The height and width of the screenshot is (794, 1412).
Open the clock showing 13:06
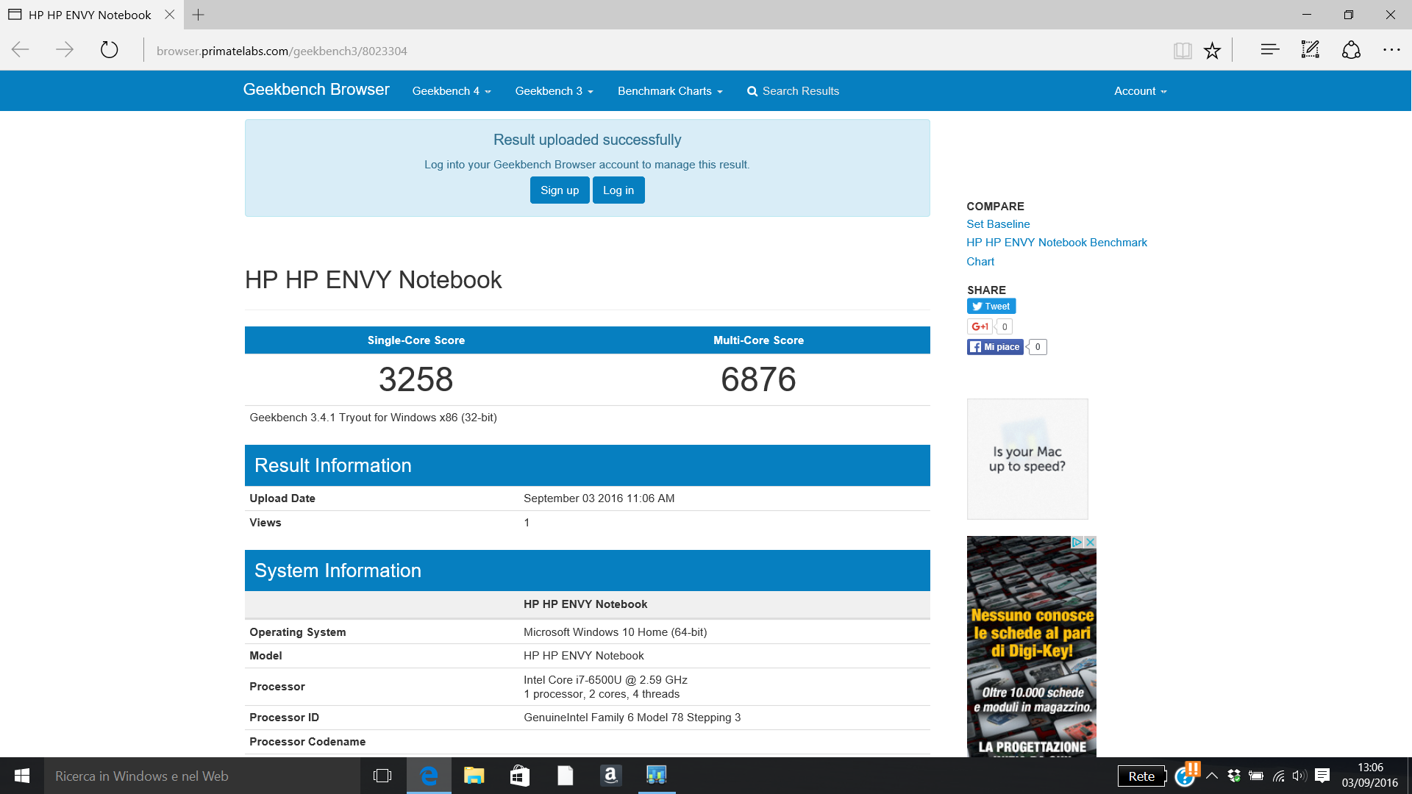point(1370,776)
